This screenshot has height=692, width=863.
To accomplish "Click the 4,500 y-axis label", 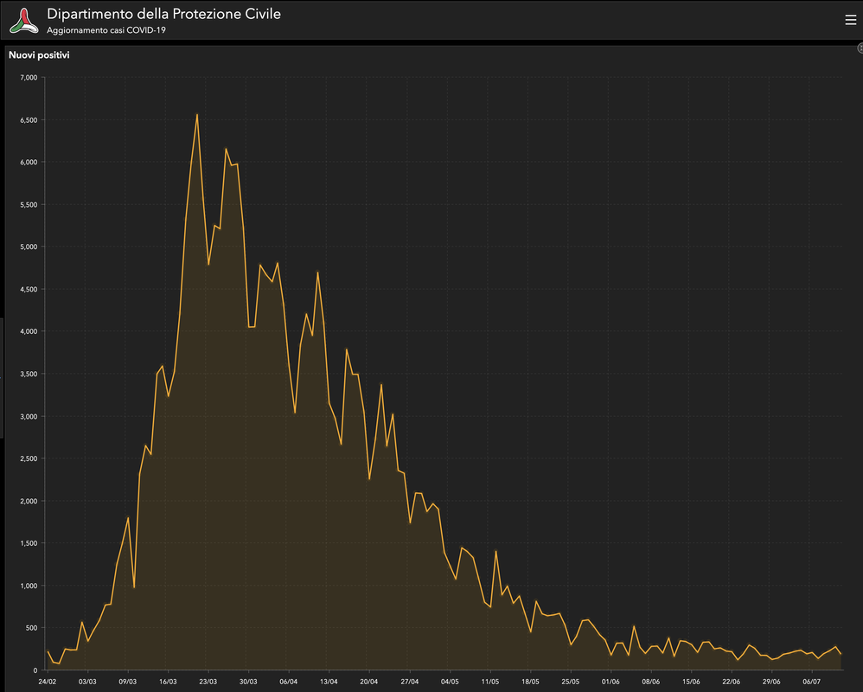I will point(29,289).
